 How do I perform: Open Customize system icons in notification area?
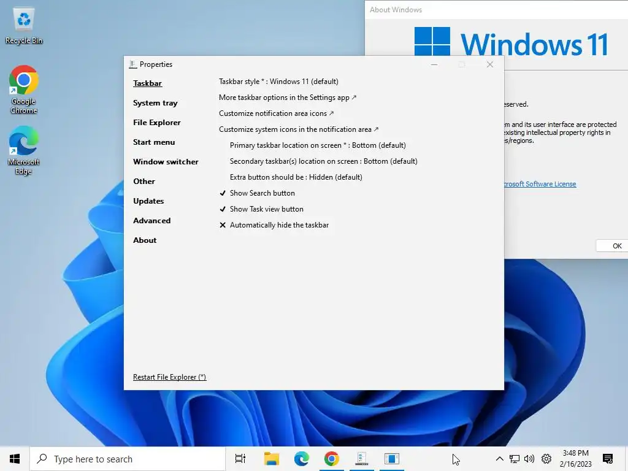tap(299, 129)
